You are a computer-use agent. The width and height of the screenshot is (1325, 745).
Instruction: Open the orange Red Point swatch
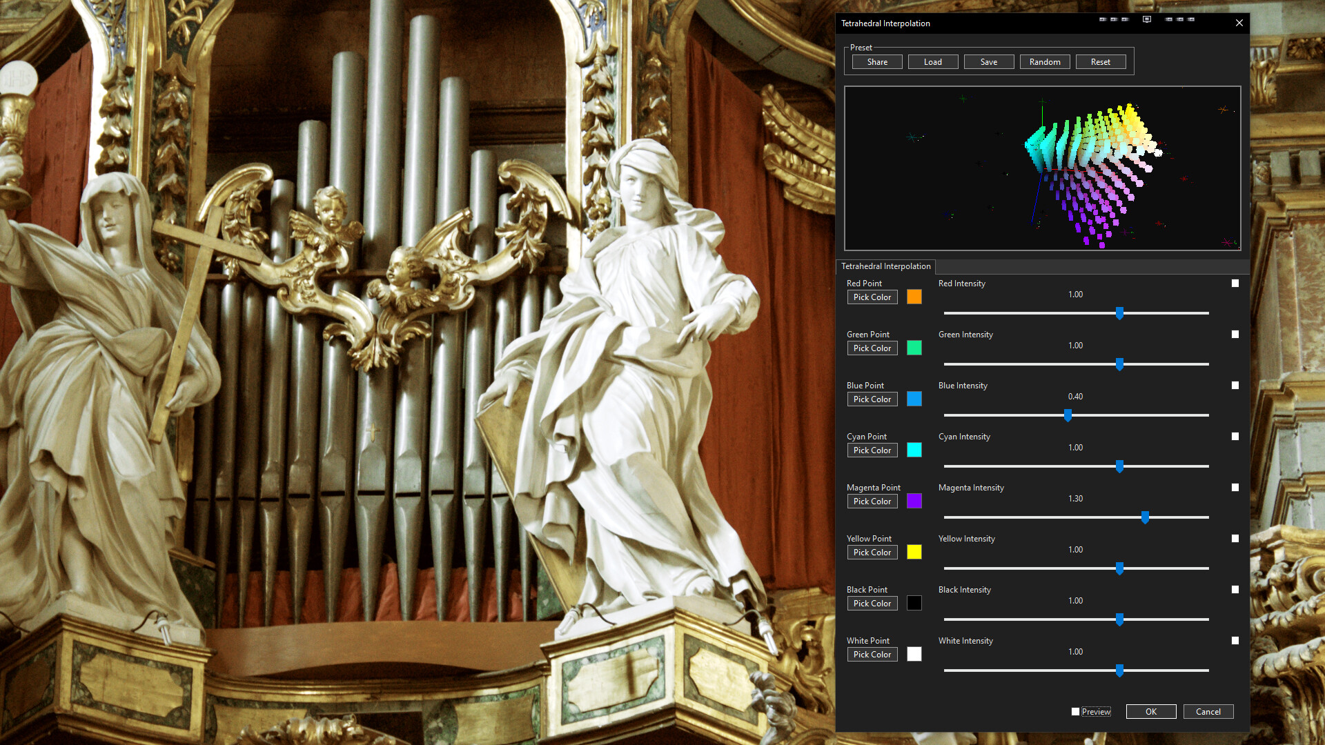tap(914, 297)
